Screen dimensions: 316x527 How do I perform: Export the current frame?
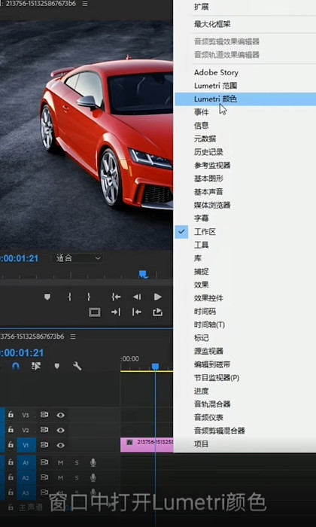(x=157, y=312)
